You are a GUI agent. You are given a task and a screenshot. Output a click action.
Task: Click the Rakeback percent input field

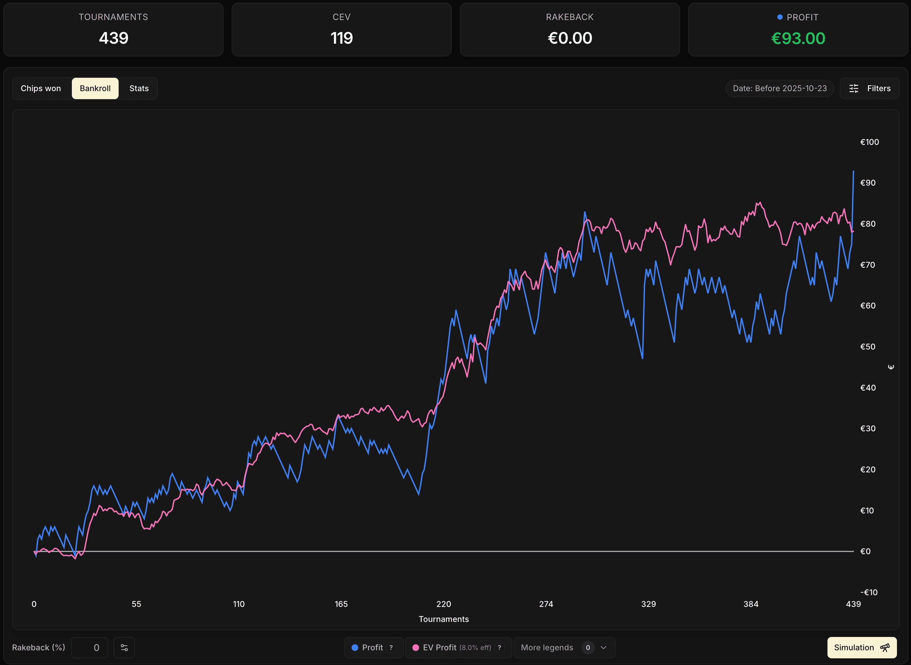[90, 648]
